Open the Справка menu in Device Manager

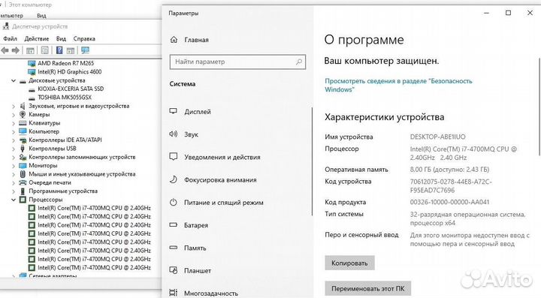84,38
